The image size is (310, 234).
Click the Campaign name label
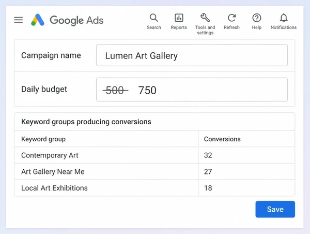pyautogui.click(x=51, y=55)
